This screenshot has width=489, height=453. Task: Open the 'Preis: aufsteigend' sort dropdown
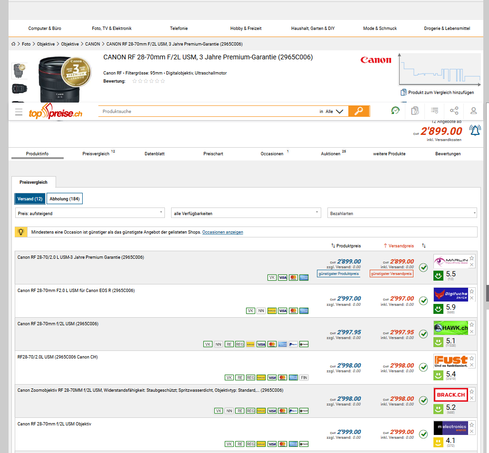point(90,213)
